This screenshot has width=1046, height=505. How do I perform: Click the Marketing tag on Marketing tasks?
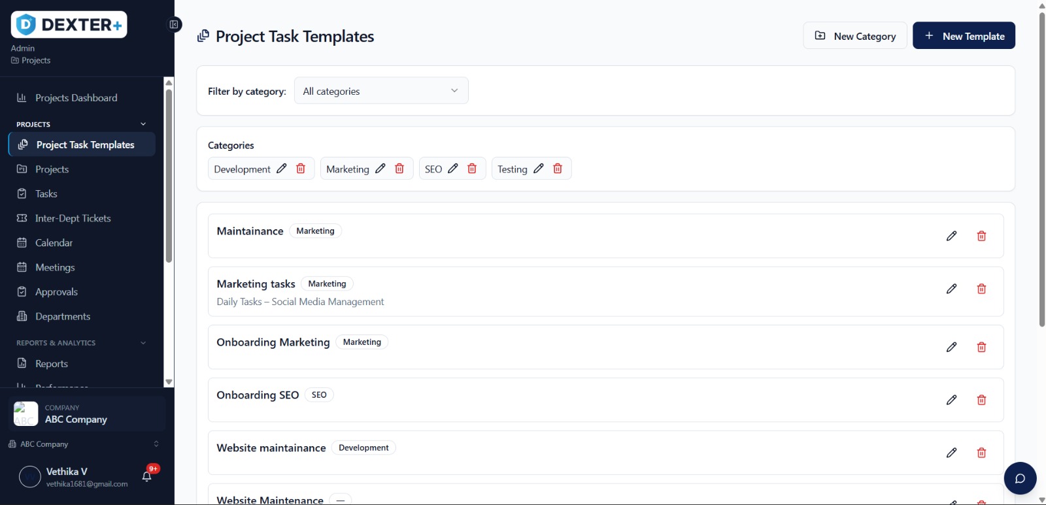(327, 284)
